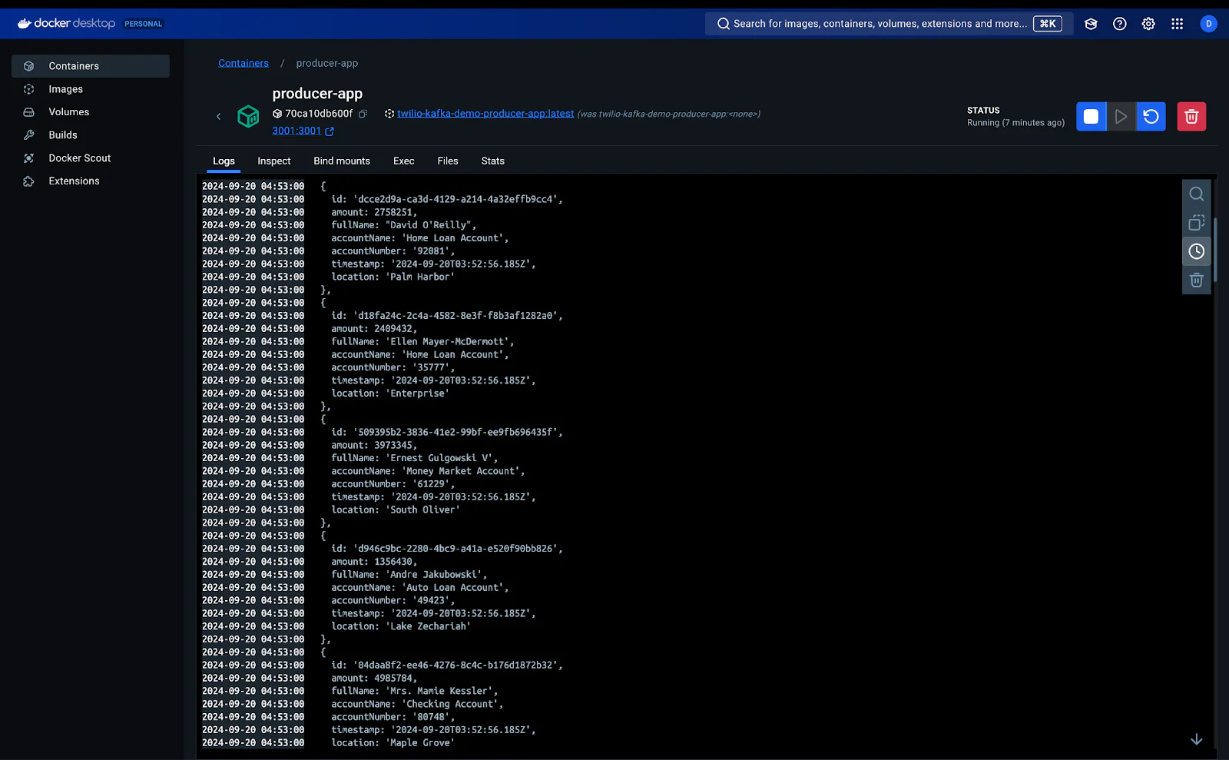Click the logs vertical scrollbar

coord(1215,249)
